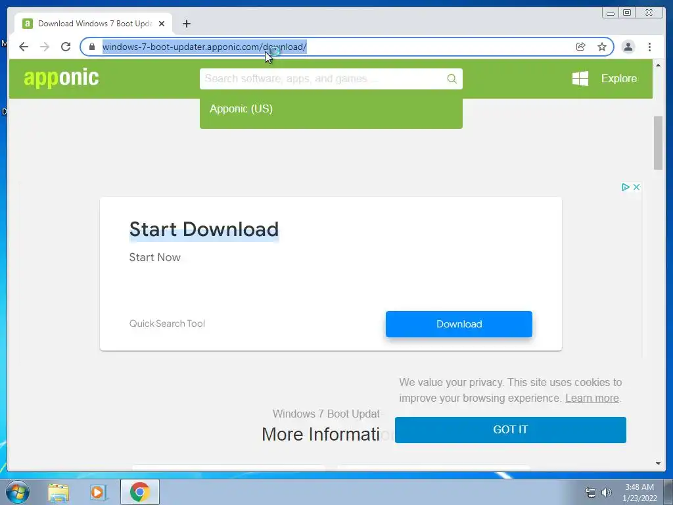Accept cookies with GOT IT button
The height and width of the screenshot is (505, 673).
(510, 430)
